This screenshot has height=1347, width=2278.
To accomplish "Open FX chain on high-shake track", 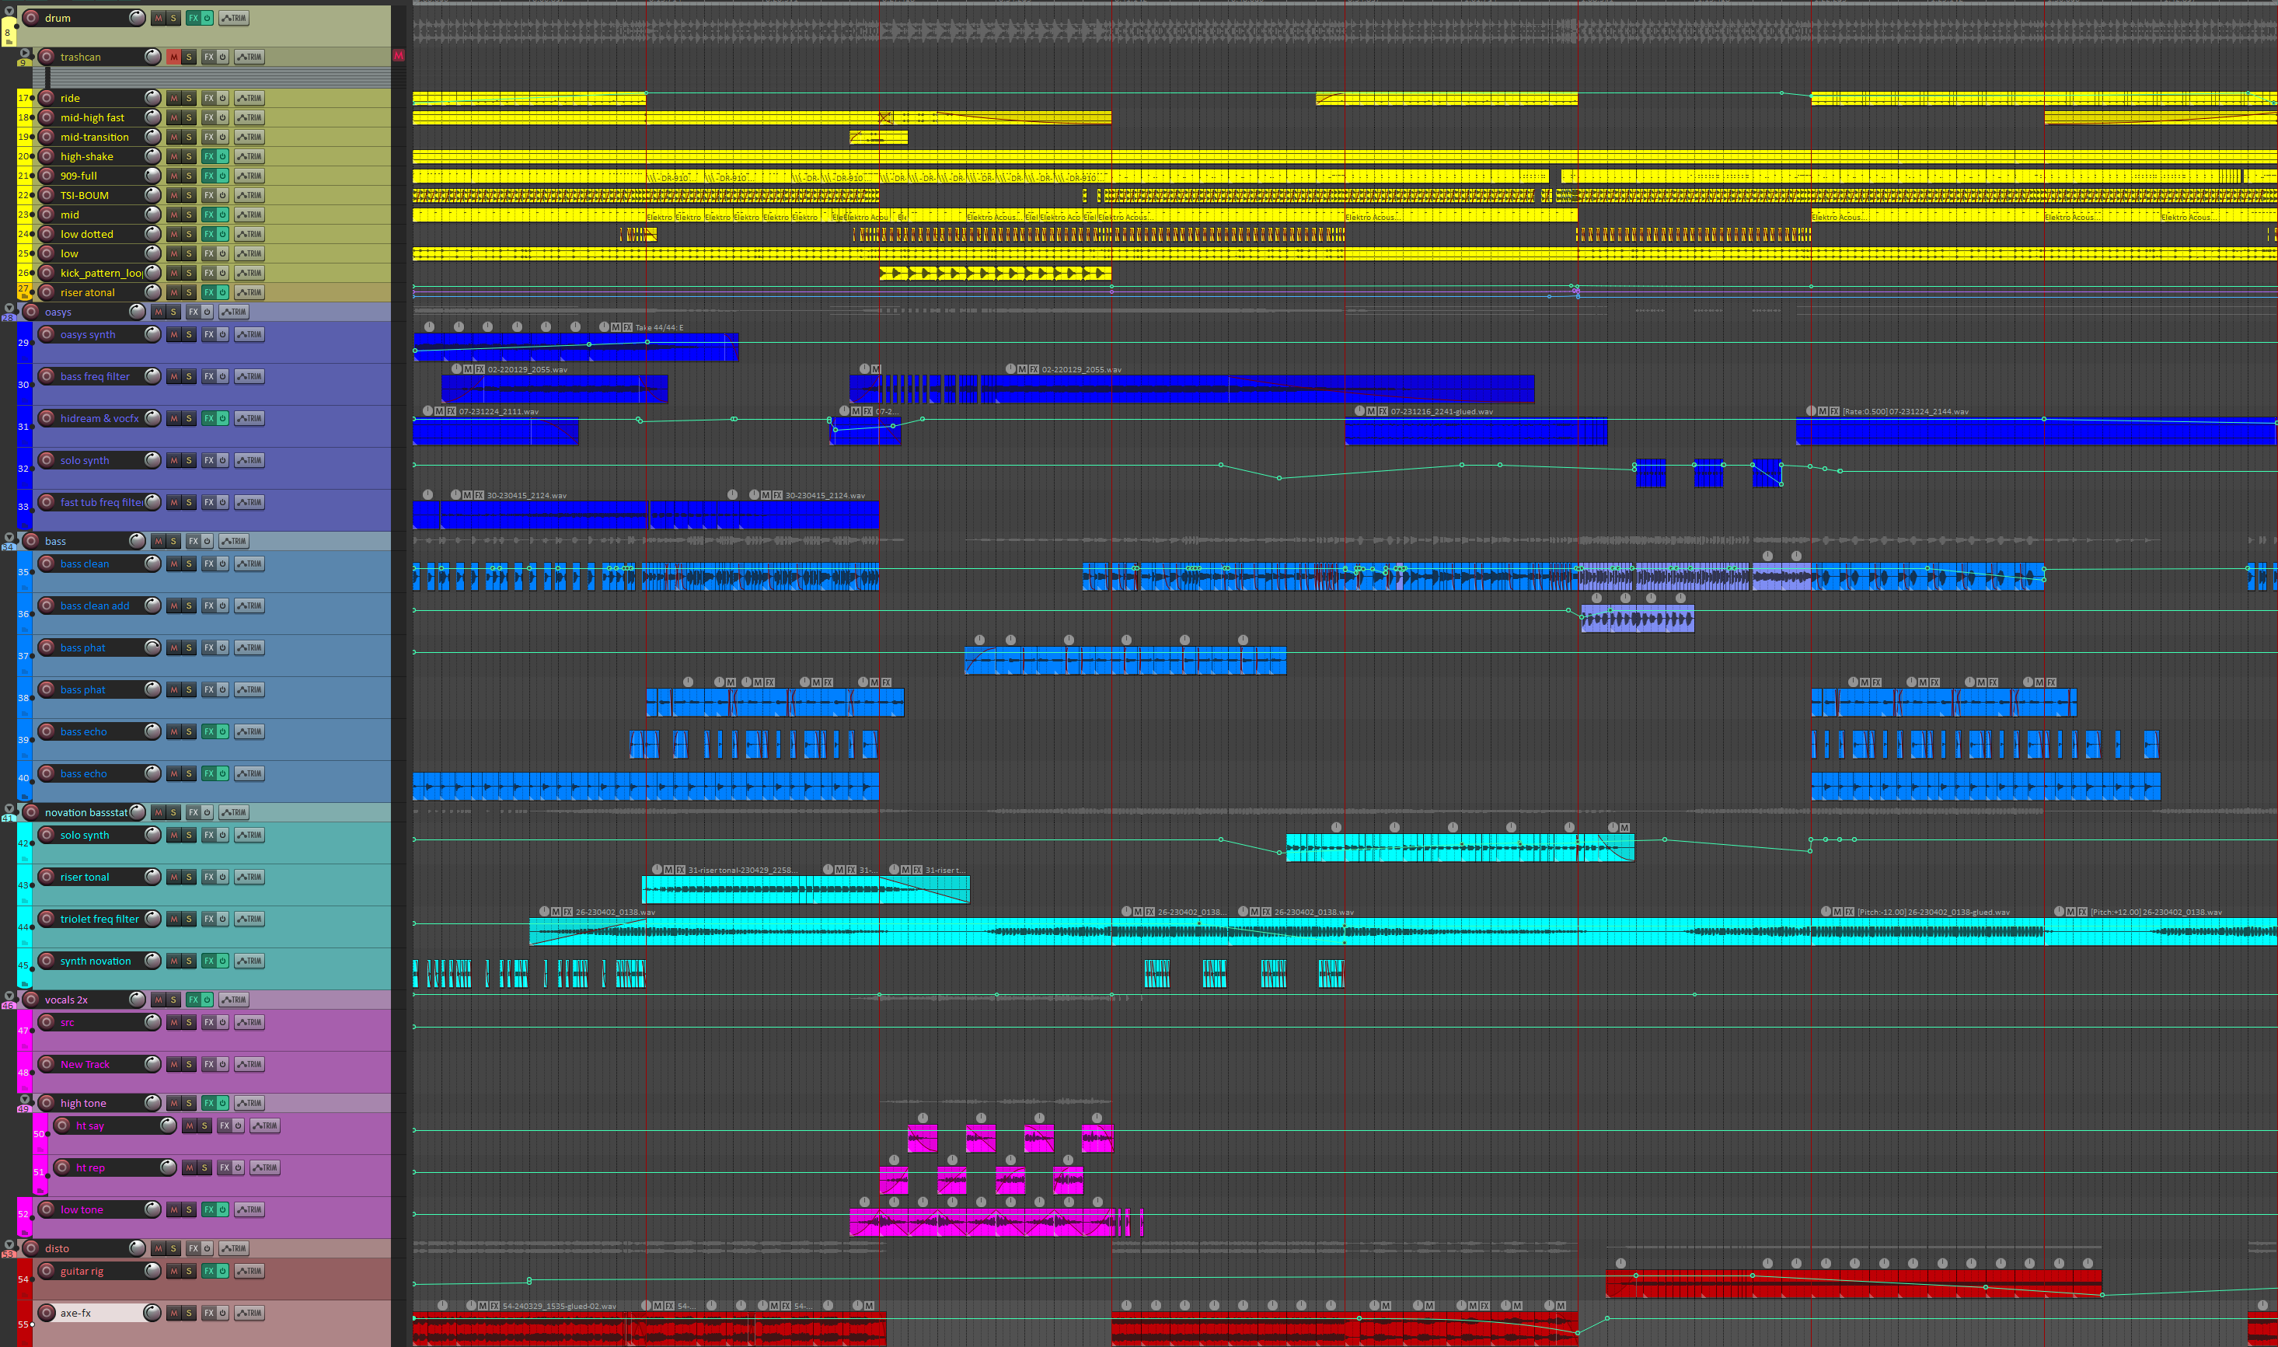I will (208, 156).
